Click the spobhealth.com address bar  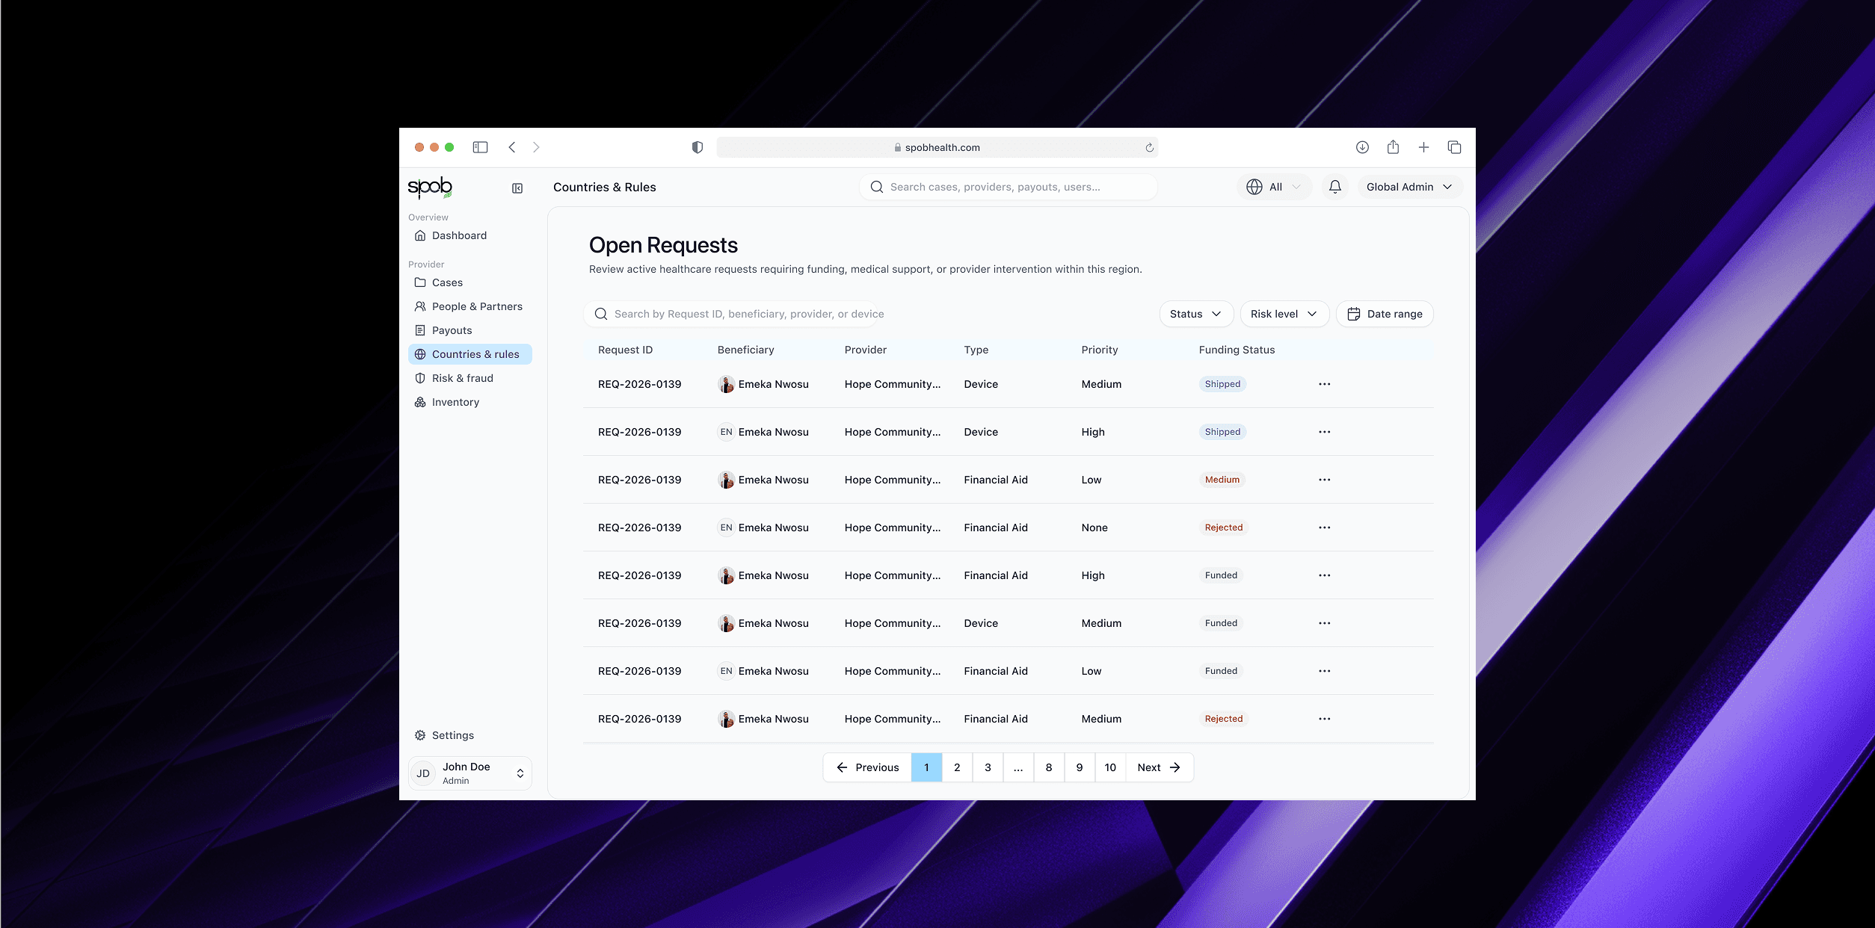(x=937, y=147)
